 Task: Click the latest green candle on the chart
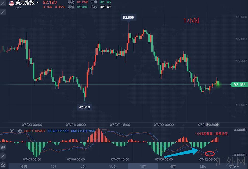point(218,83)
